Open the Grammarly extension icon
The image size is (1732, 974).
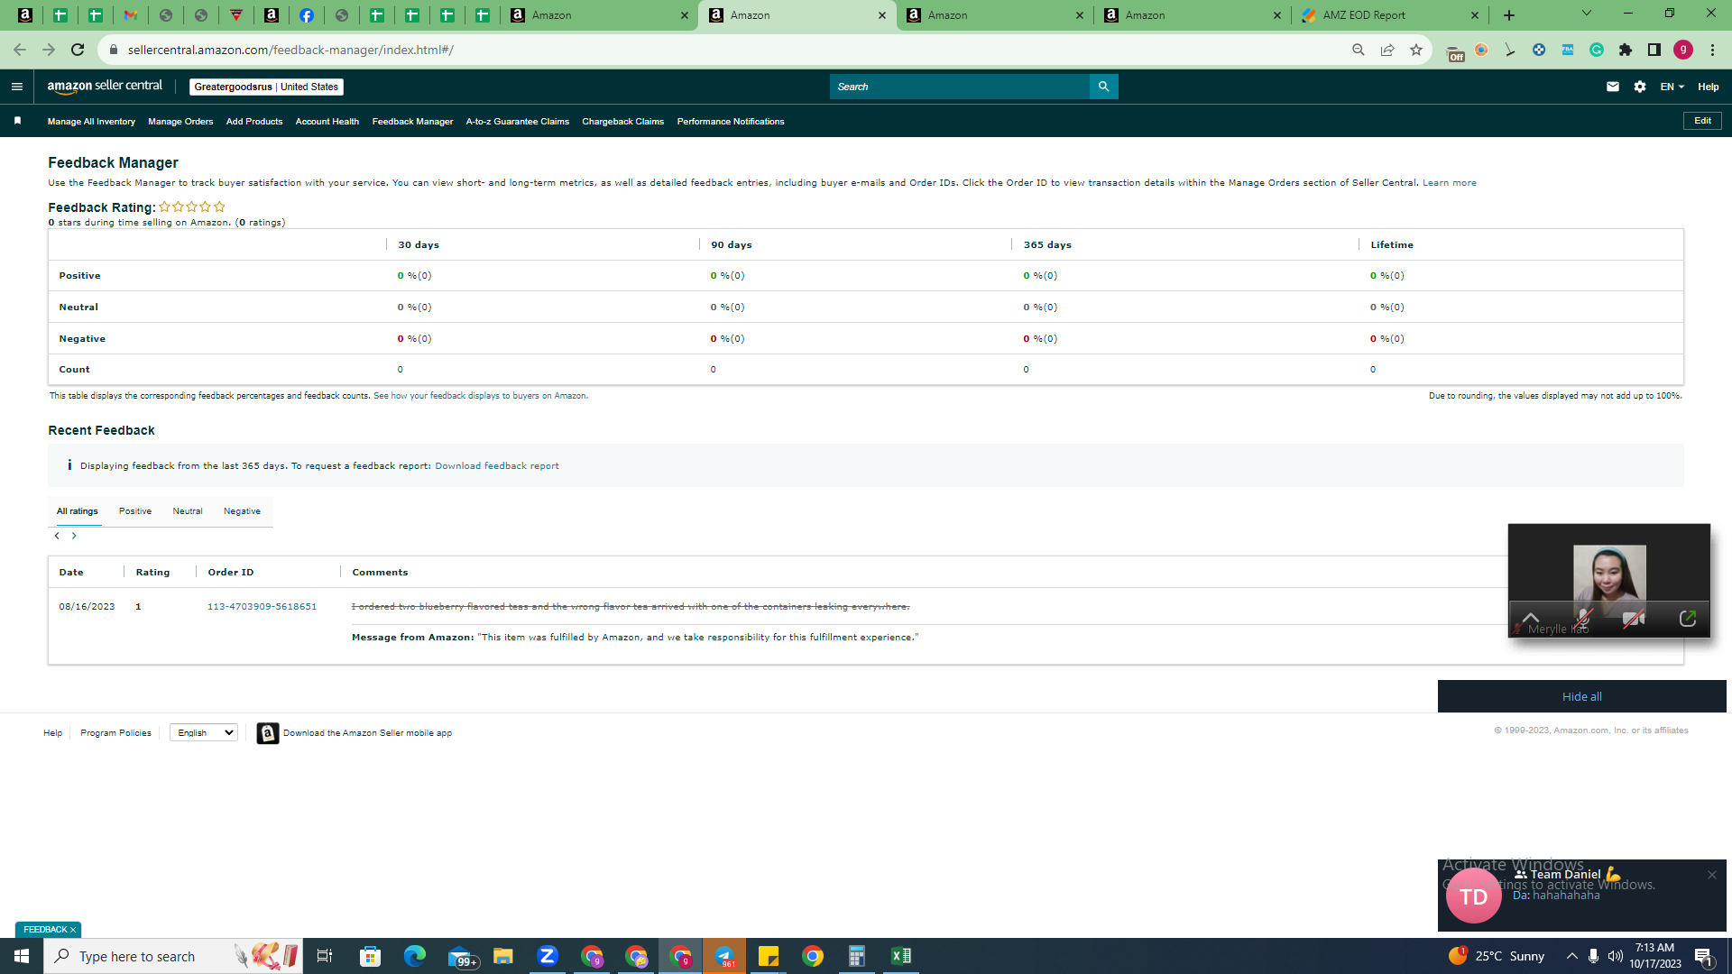click(x=1597, y=50)
